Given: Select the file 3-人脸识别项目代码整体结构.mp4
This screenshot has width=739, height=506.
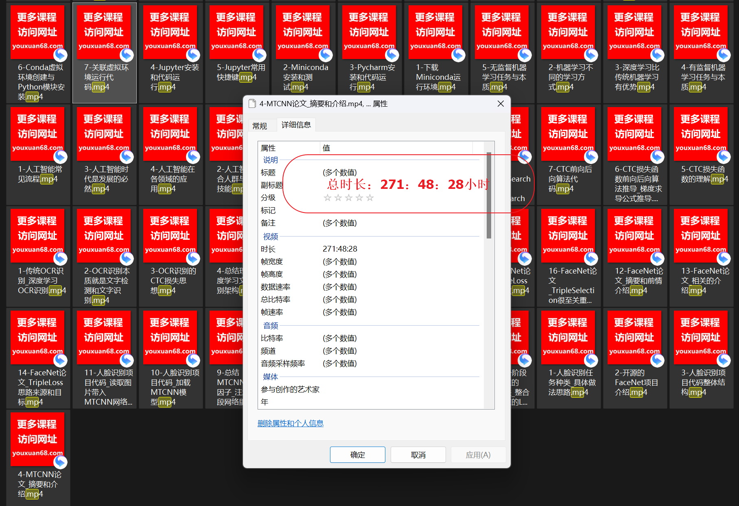Looking at the screenshot, I should point(701,358).
